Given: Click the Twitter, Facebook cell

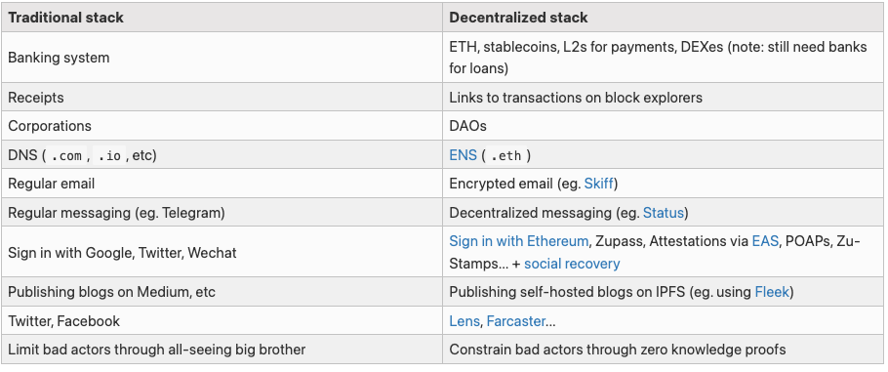Looking at the screenshot, I should click(222, 321).
